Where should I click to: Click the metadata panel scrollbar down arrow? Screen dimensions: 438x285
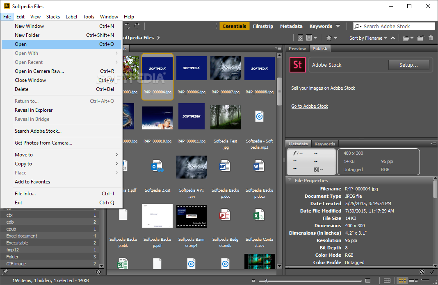(435, 266)
